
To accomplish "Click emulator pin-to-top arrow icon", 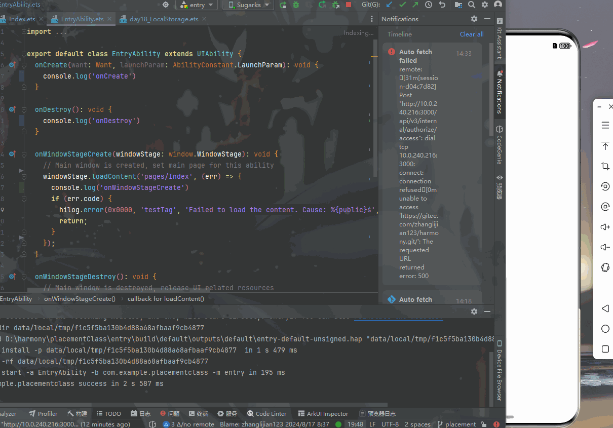I will coord(605,146).
